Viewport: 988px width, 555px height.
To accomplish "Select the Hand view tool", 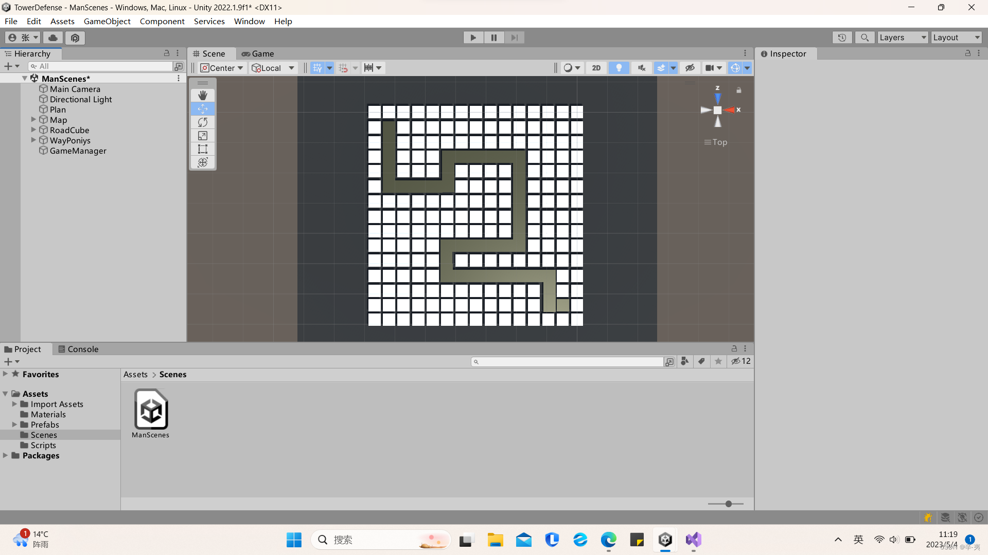I will 203,95.
